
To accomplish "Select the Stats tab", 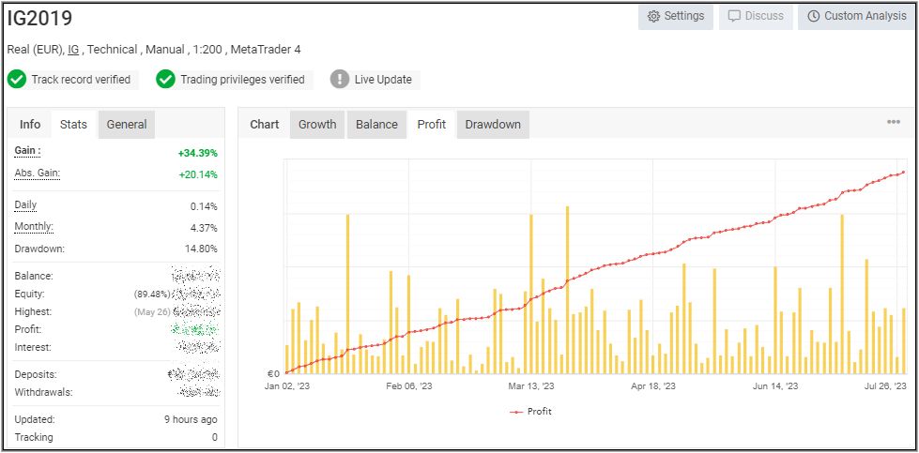I will (73, 125).
